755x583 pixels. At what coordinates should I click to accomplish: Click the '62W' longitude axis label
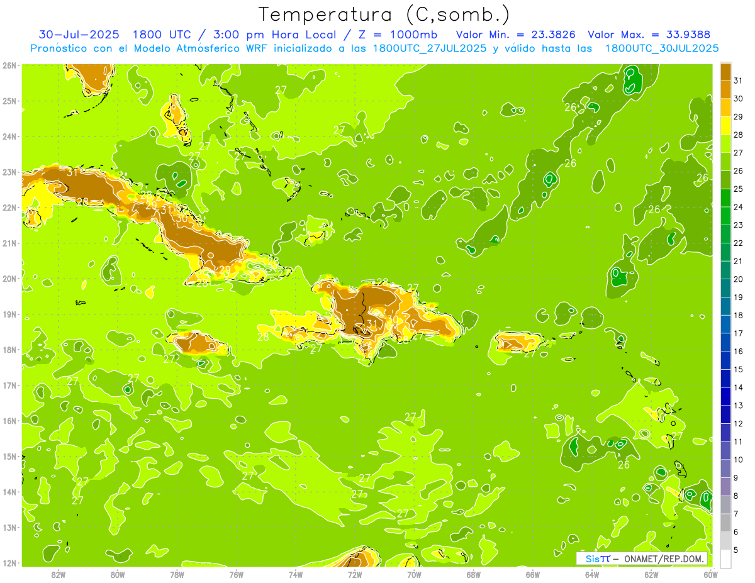(x=651, y=574)
